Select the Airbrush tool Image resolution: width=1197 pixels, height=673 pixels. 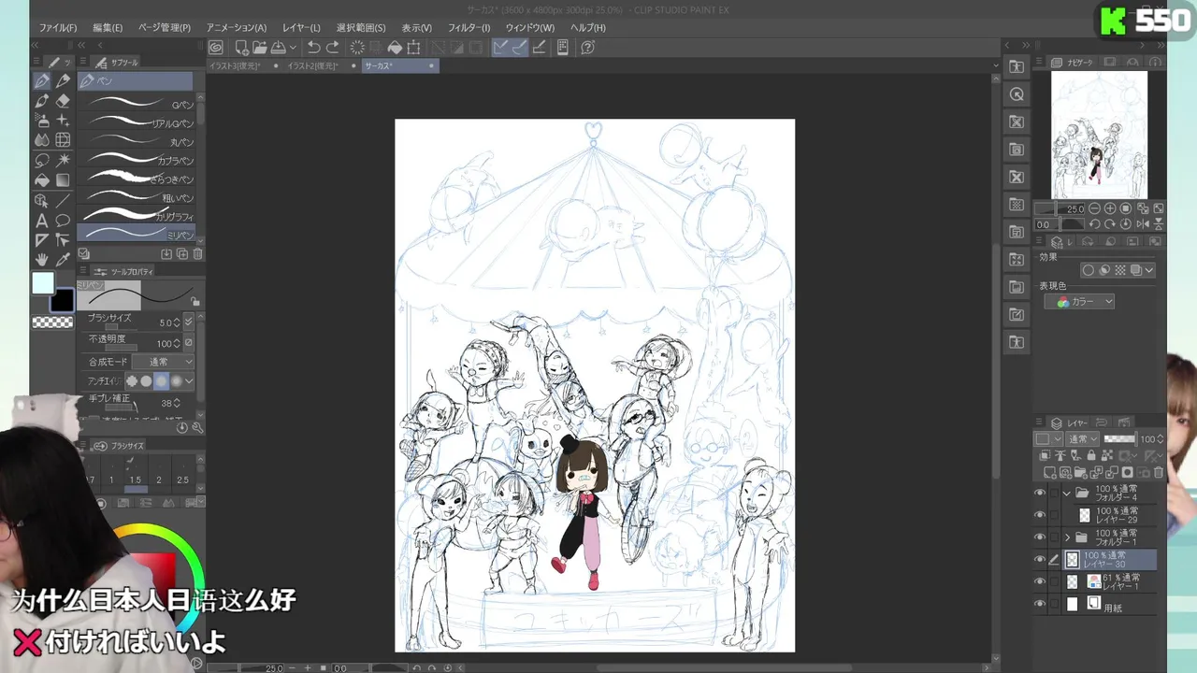42,121
